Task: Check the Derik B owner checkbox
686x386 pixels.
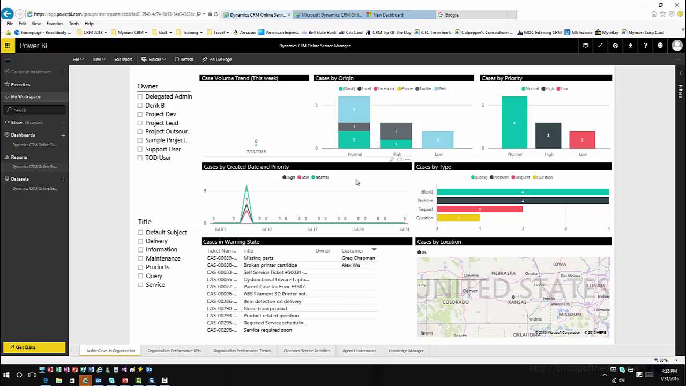Action: coord(140,106)
